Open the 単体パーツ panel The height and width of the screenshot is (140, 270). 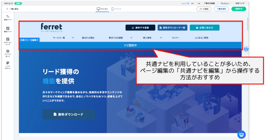(8, 18)
